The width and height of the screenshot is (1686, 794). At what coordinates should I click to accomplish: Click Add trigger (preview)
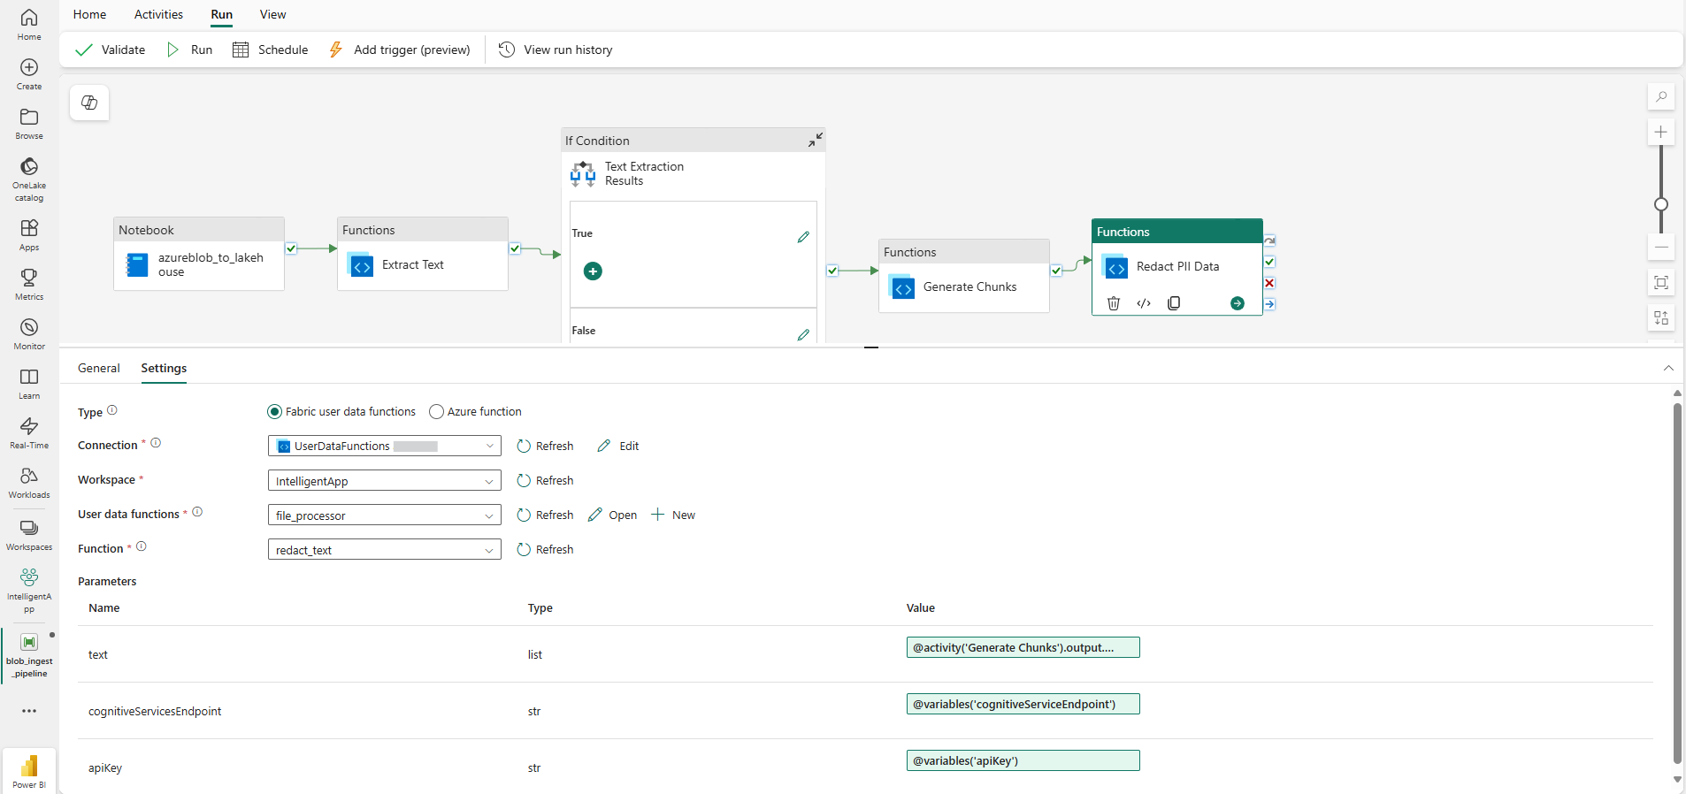click(399, 50)
